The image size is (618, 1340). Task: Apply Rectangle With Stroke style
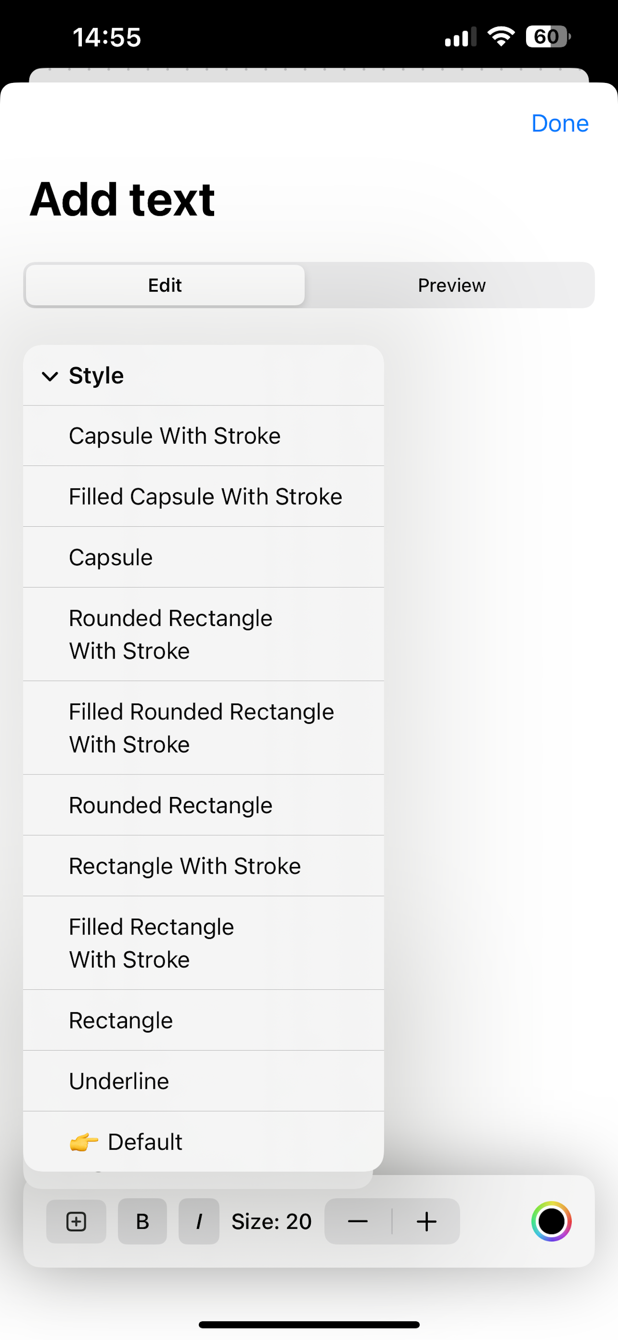pyautogui.click(x=184, y=866)
